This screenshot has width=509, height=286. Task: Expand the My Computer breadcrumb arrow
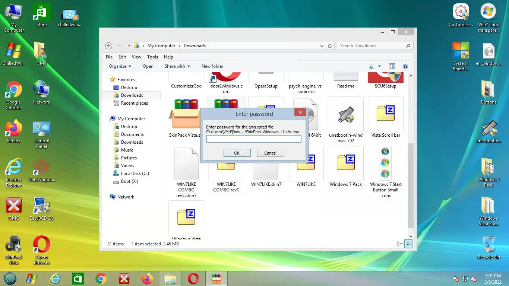tap(179, 46)
